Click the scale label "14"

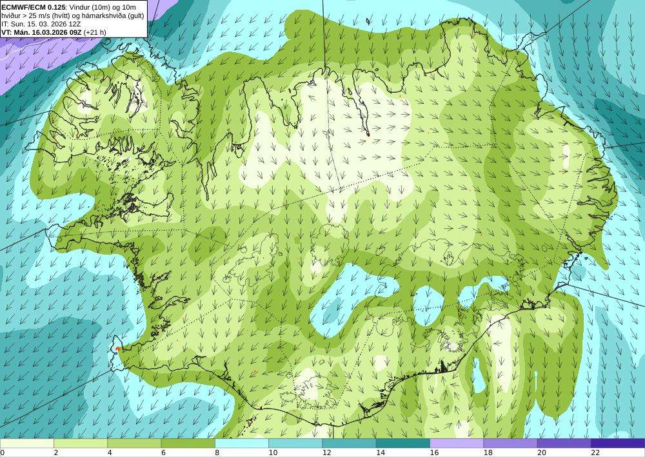click(x=381, y=453)
